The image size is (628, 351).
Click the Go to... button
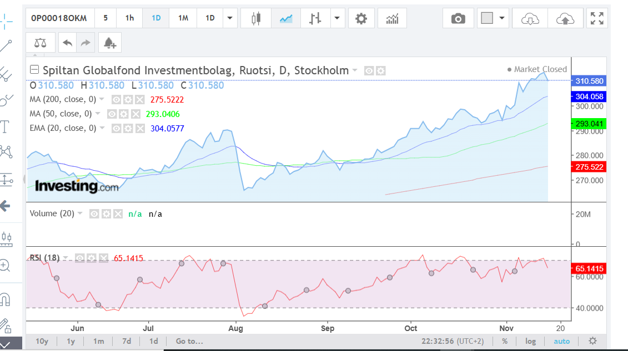click(189, 341)
